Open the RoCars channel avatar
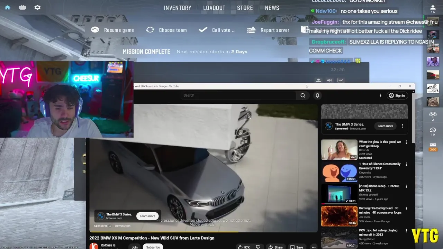 click(x=94, y=246)
